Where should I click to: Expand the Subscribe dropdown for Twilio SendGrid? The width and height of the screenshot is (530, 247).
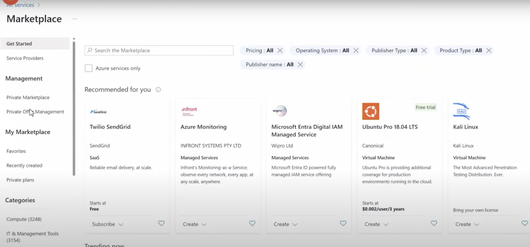(x=107, y=224)
